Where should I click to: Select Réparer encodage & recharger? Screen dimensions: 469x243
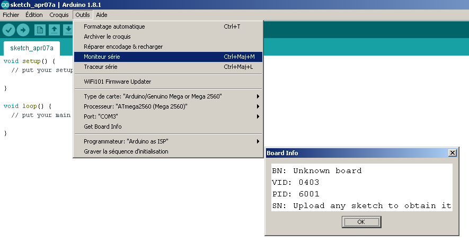(168, 47)
